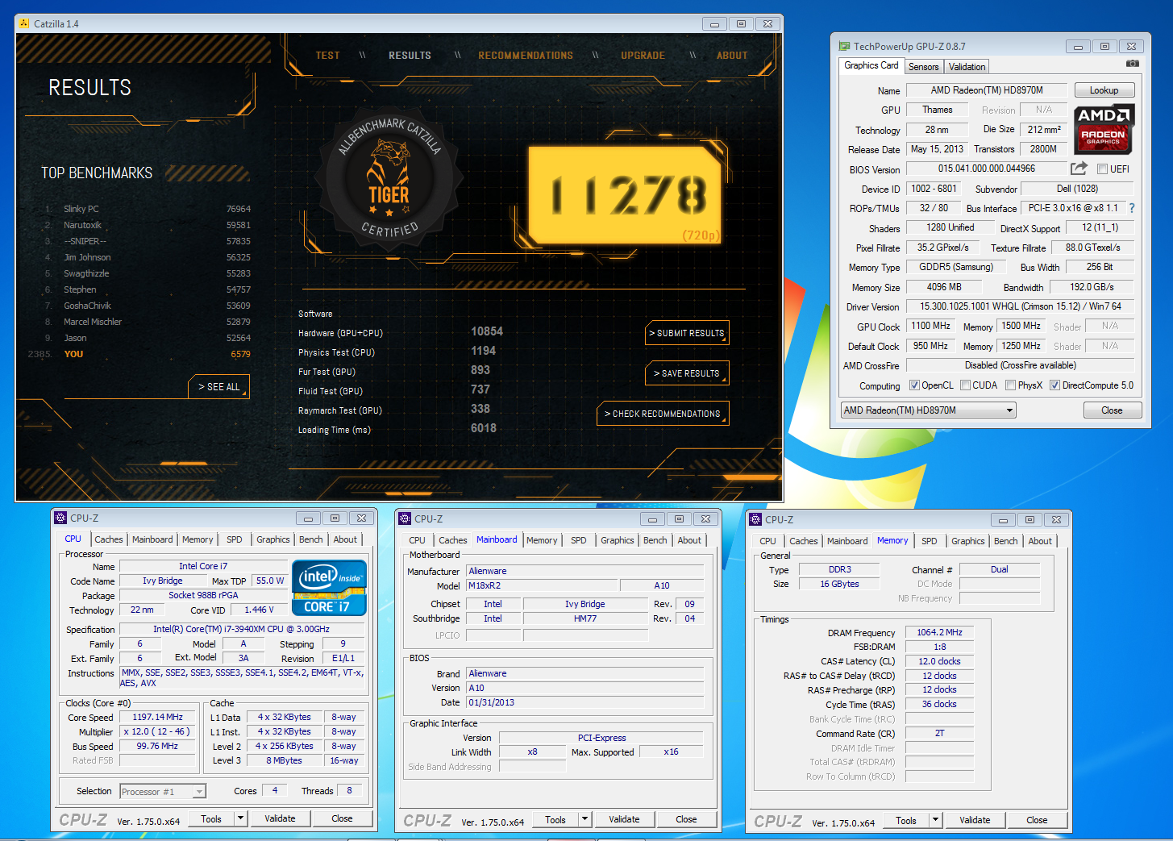Click the GPU-Z title bar app icon

pos(844,46)
